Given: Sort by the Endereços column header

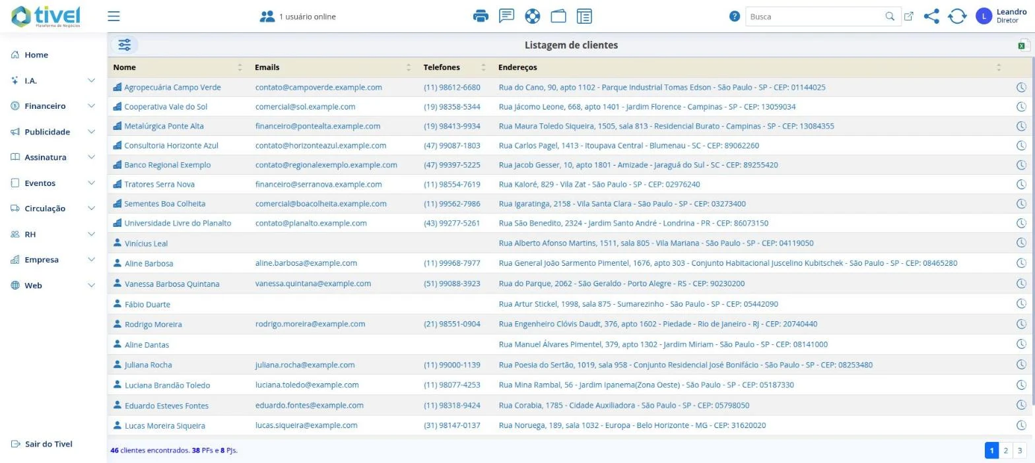Looking at the screenshot, I should pos(750,67).
